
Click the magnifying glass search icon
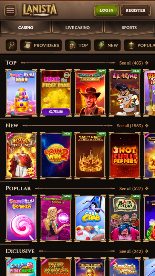click(x=11, y=45)
